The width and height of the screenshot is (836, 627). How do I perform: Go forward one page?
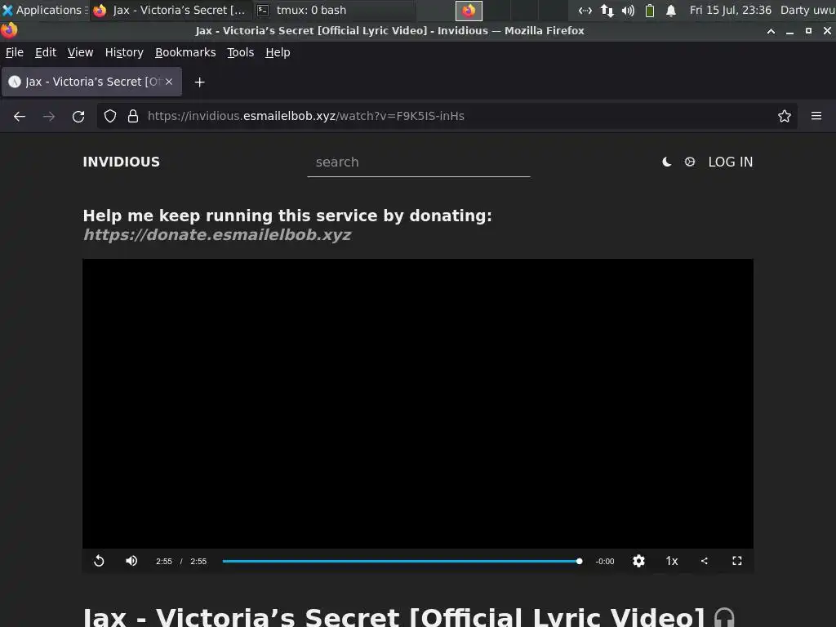coord(49,116)
